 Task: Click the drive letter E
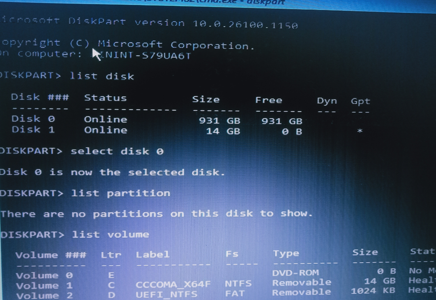110,275
